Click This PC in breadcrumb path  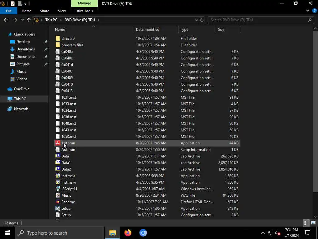51,20
